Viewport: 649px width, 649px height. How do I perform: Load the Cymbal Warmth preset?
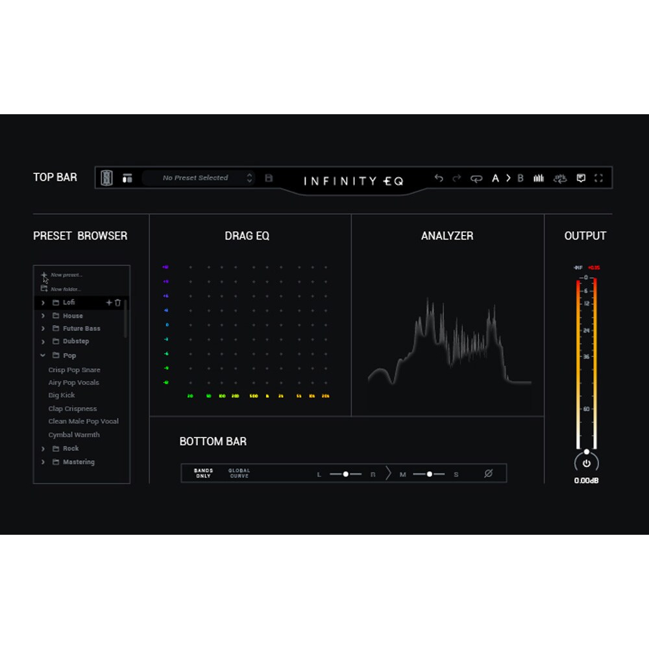tap(74, 435)
